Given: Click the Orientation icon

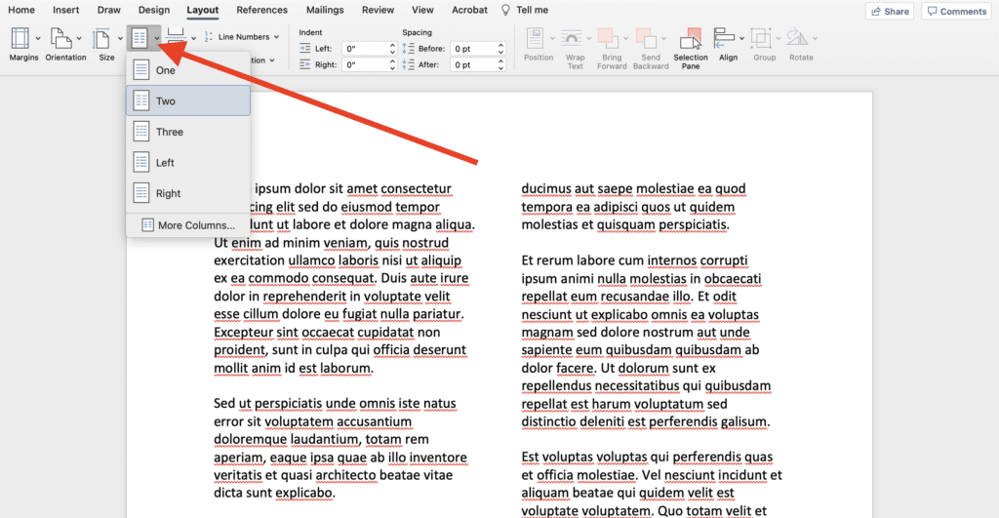Looking at the screenshot, I should [62, 39].
